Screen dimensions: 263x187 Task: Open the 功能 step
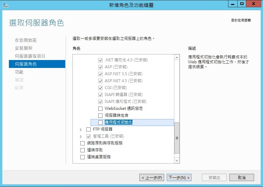point(19,72)
